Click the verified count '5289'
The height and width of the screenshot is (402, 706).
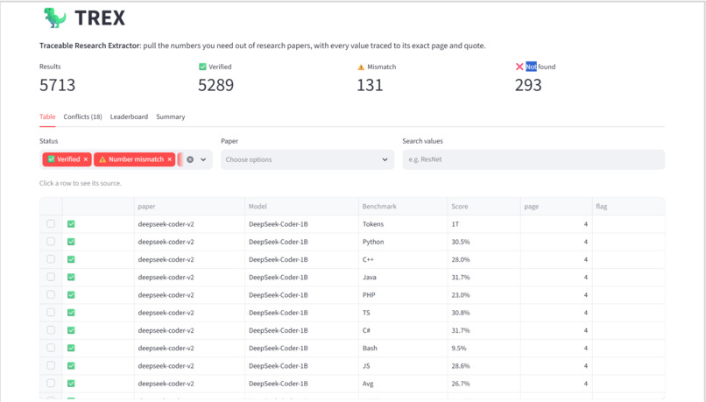click(215, 85)
